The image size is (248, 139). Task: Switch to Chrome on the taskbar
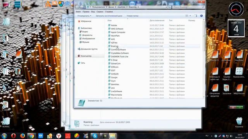31,136
